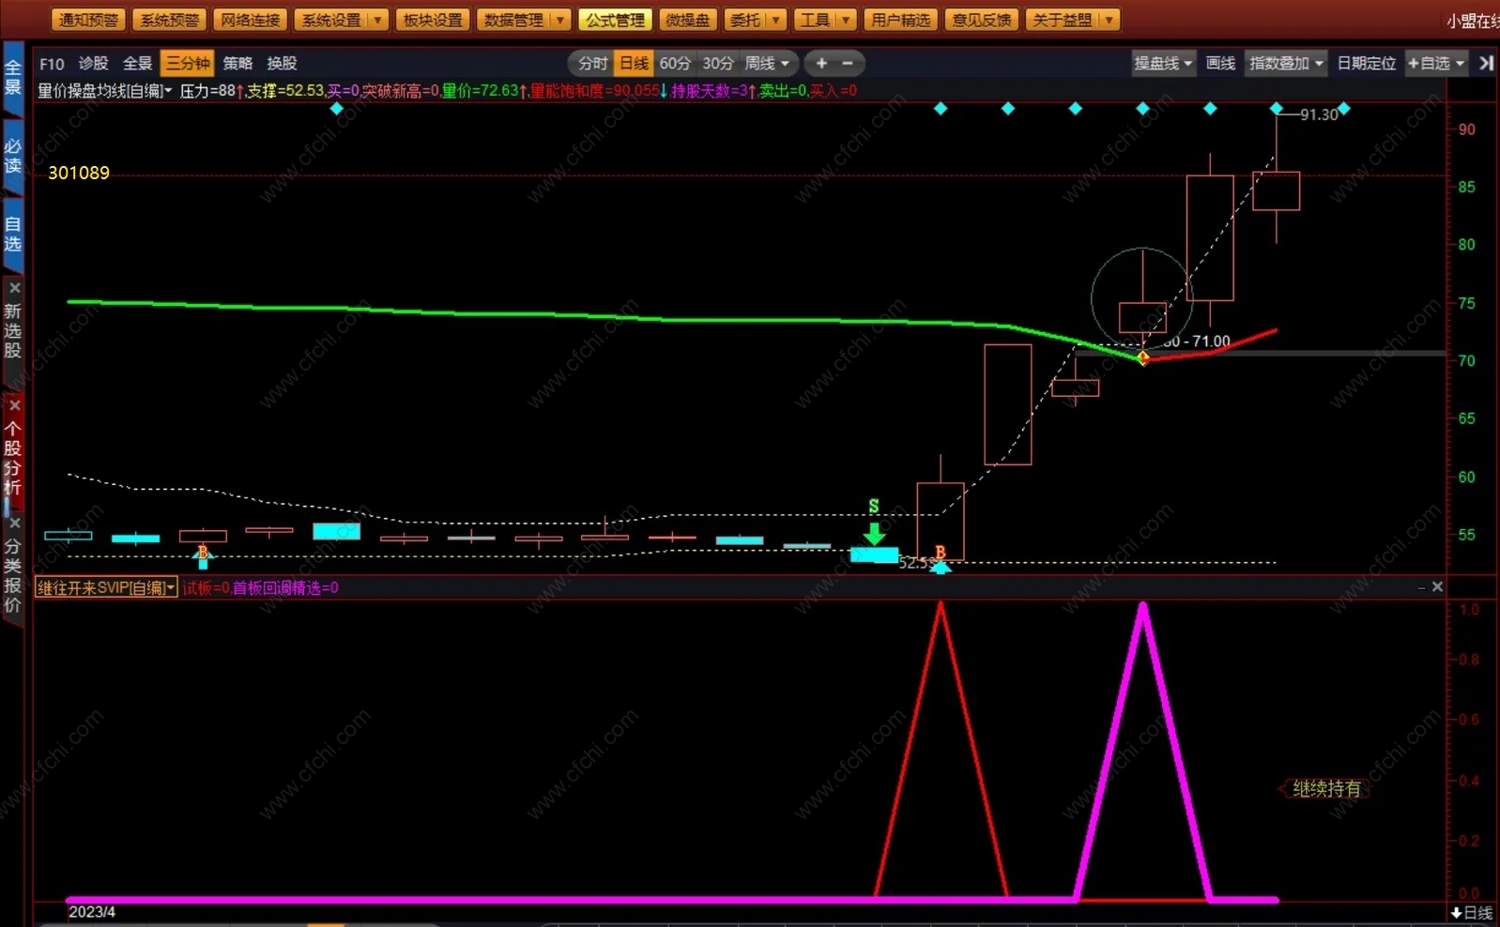Open the 操盘线 dropdown
Image resolution: width=1500 pixels, height=927 pixels.
tap(1163, 63)
